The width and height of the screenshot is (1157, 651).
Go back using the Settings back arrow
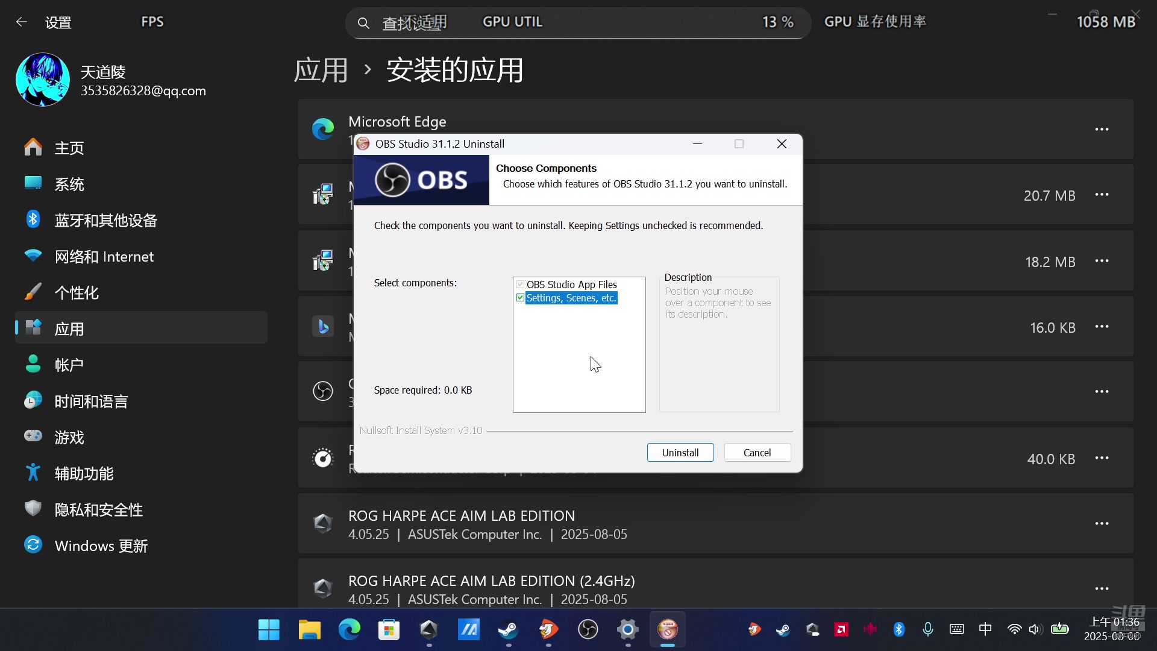(22, 22)
